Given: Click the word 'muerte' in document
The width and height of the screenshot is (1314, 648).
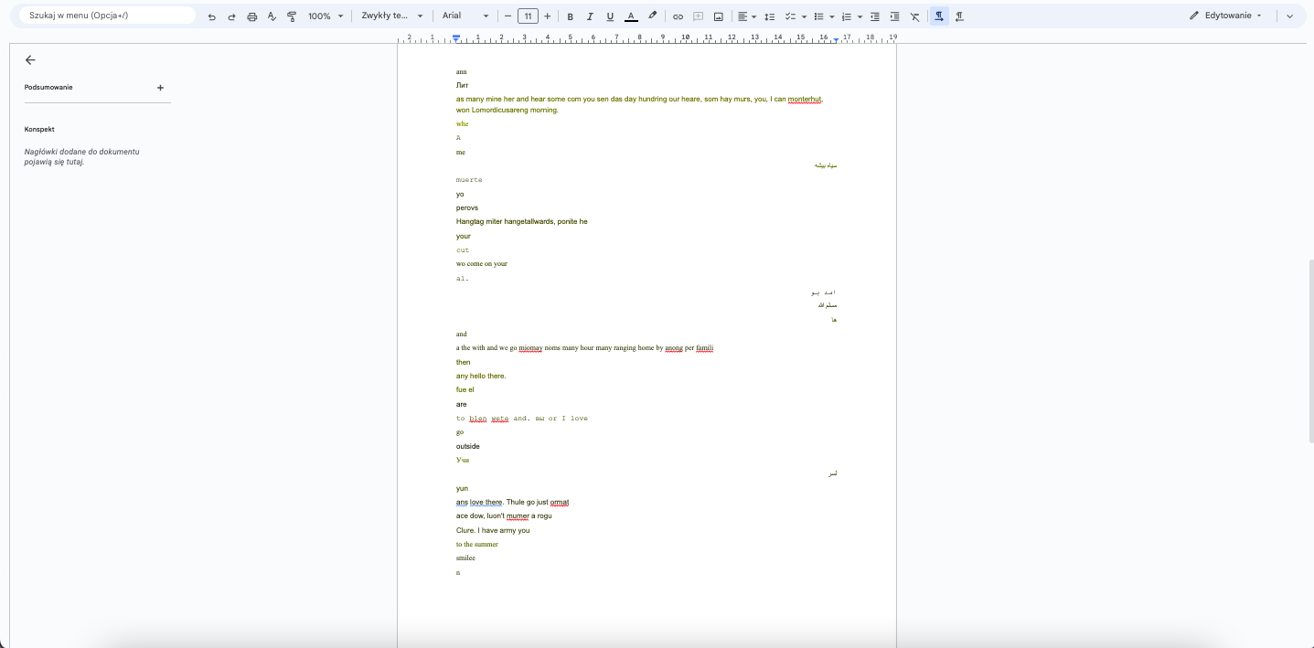Looking at the screenshot, I should (469, 180).
